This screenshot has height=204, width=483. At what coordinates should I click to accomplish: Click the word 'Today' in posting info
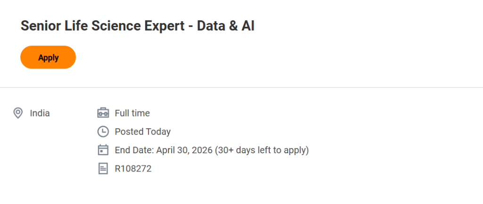(x=158, y=132)
